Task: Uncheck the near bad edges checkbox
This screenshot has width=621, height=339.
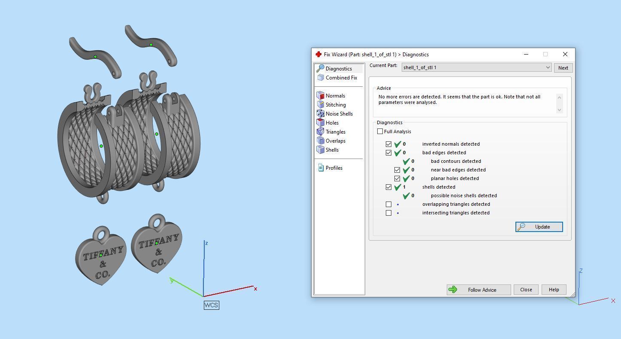Action: click(397, 170)
